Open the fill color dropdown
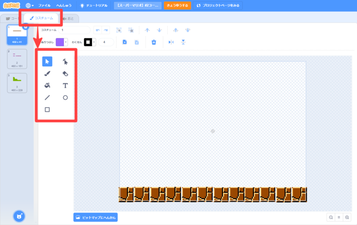 click(66, 42)
